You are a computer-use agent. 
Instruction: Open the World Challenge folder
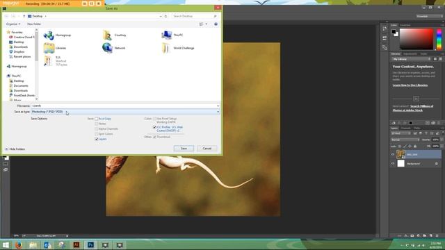click(178, 48)
